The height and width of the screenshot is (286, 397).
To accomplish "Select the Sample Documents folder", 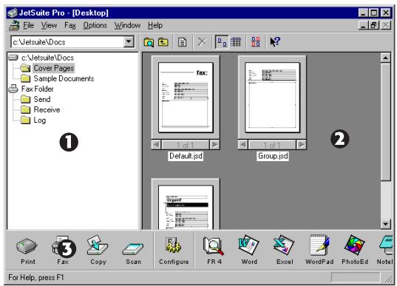I will click(64, 78).
